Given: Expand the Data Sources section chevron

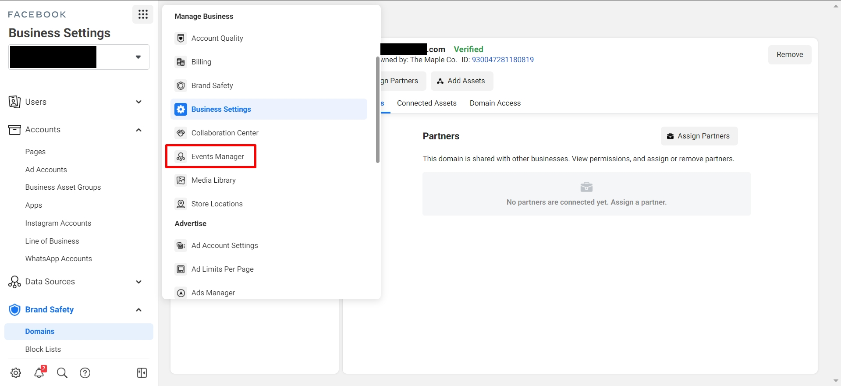Looking at the screenshot, I should click(139, 282).
